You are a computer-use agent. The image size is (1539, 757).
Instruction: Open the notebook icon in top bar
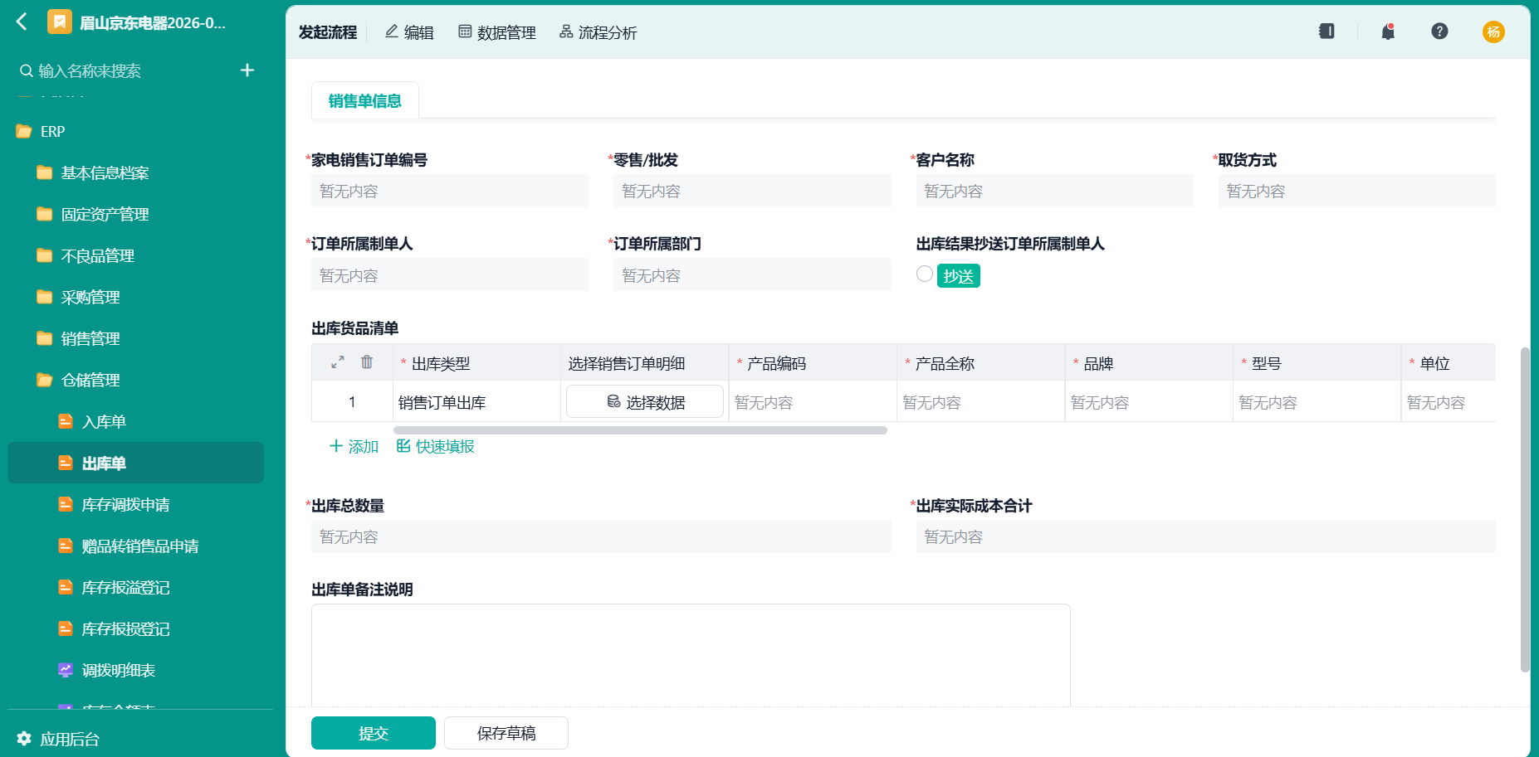pyautogui.click(x=1326, y=32)
